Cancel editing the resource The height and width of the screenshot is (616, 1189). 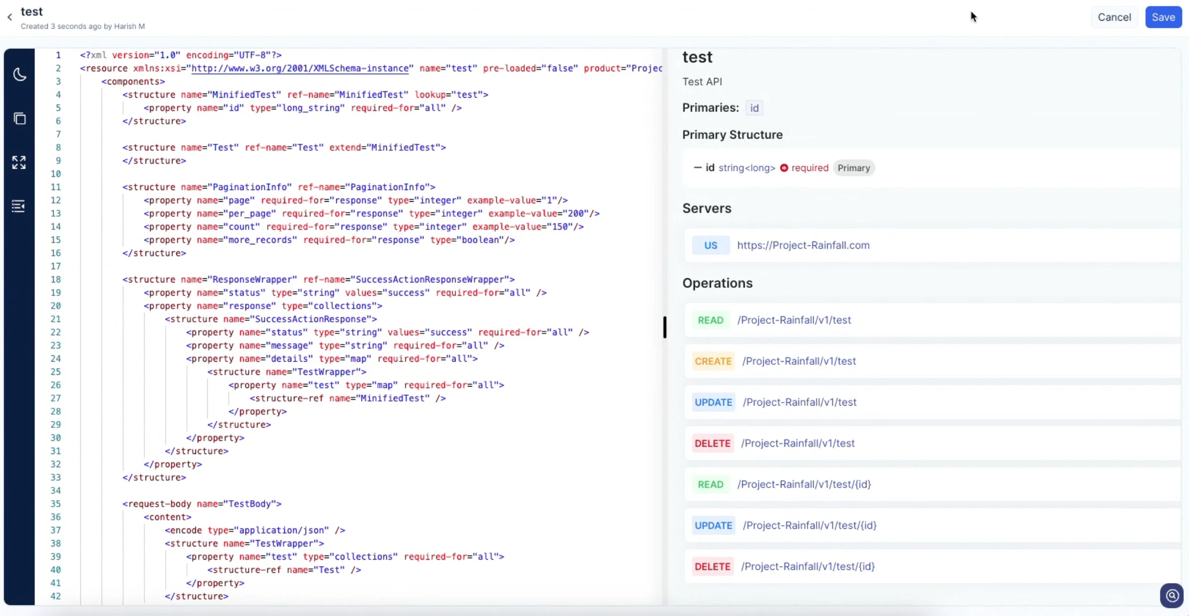[x=1114, y=17]
